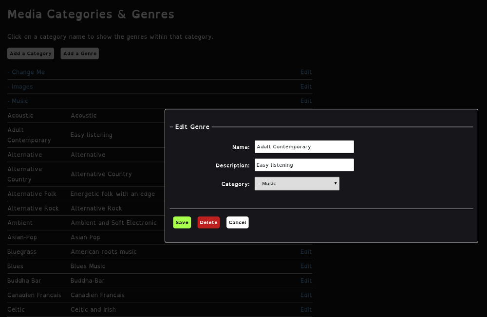The image size is (487, 317).
Task: Expand the Change Me category
Action: [26, 72]
